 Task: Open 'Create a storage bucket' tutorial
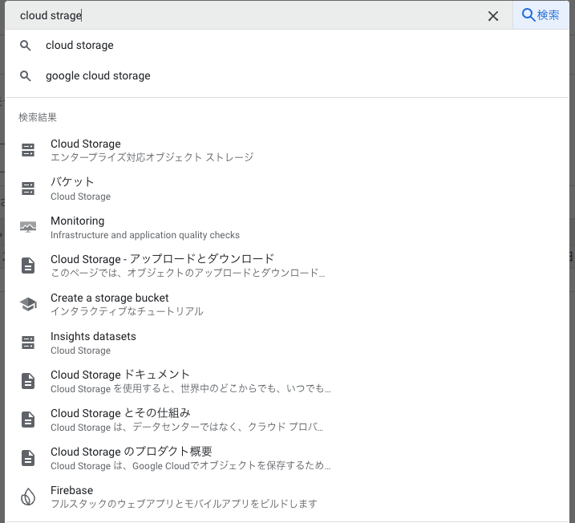tap(287, 304)
